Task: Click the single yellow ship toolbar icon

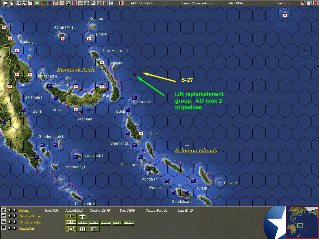Action: 62,3
